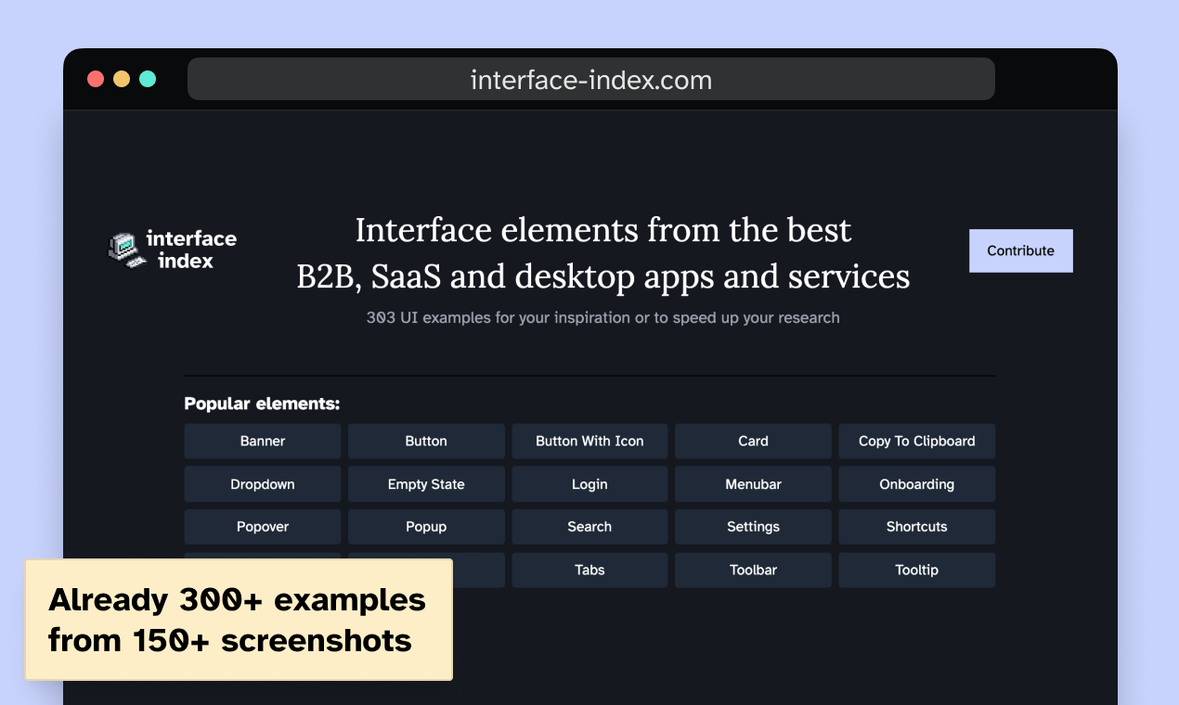Select the Banner category tile

pos(263,441)
